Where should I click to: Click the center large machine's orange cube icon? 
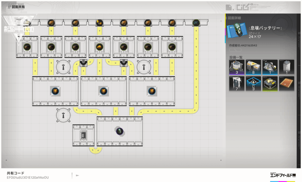103,91
